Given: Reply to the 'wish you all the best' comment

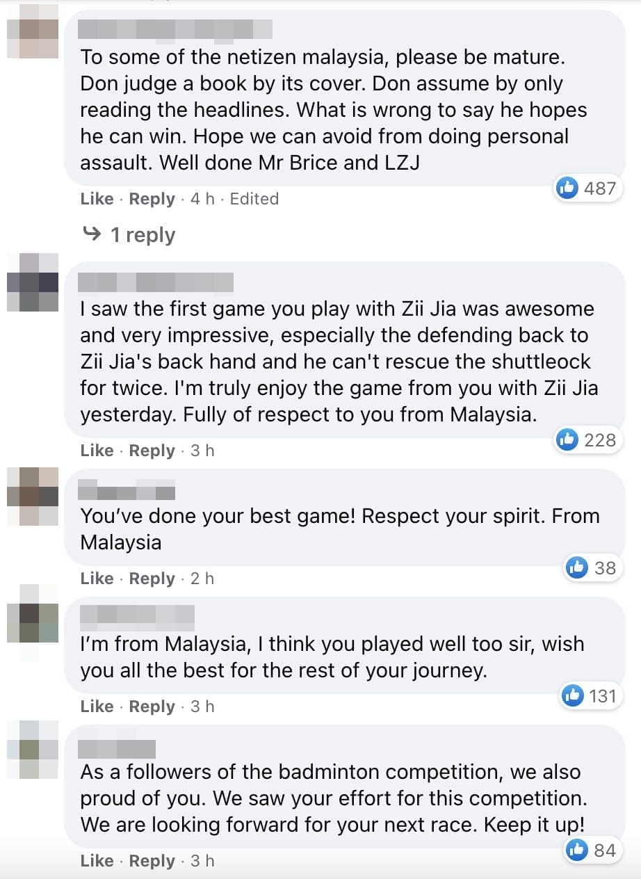Looking at the screenshot, I should click(x=152, y=707).
